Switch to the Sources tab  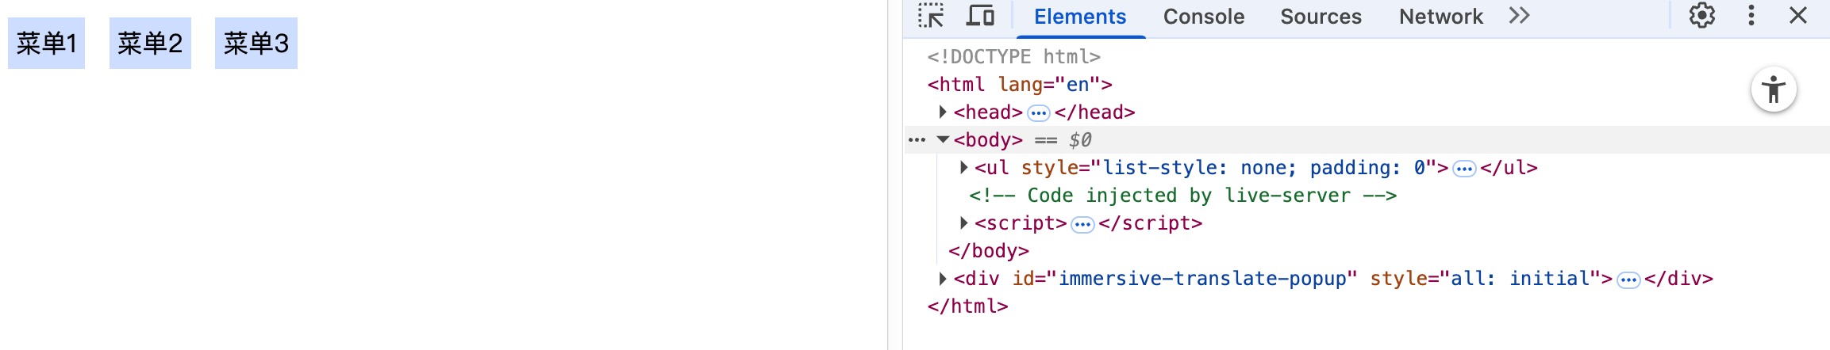pos(1321,17)
